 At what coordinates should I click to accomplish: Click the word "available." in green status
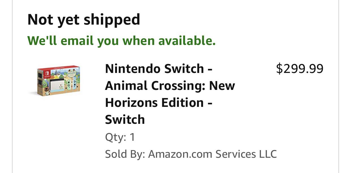click(x=187, y=41)
